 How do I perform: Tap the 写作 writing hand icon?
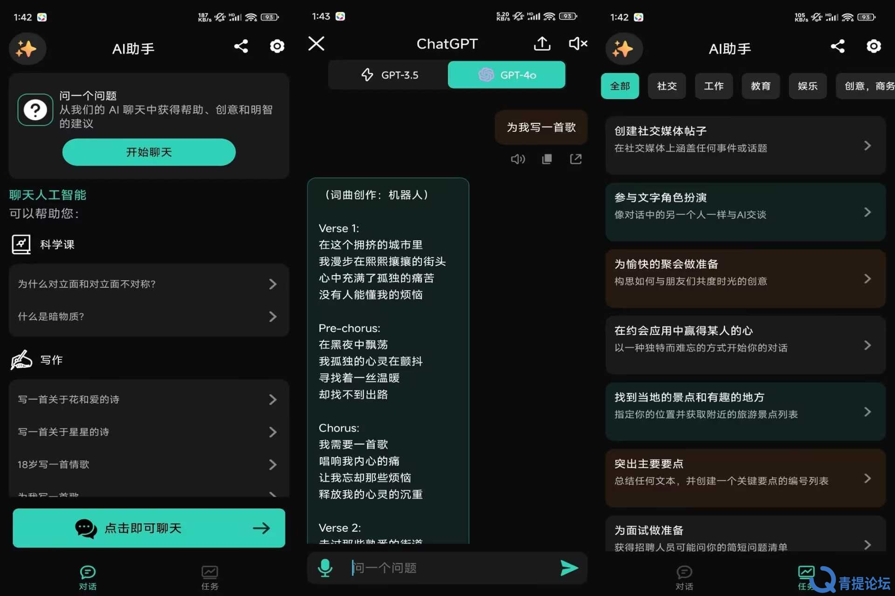coord(21,360)
